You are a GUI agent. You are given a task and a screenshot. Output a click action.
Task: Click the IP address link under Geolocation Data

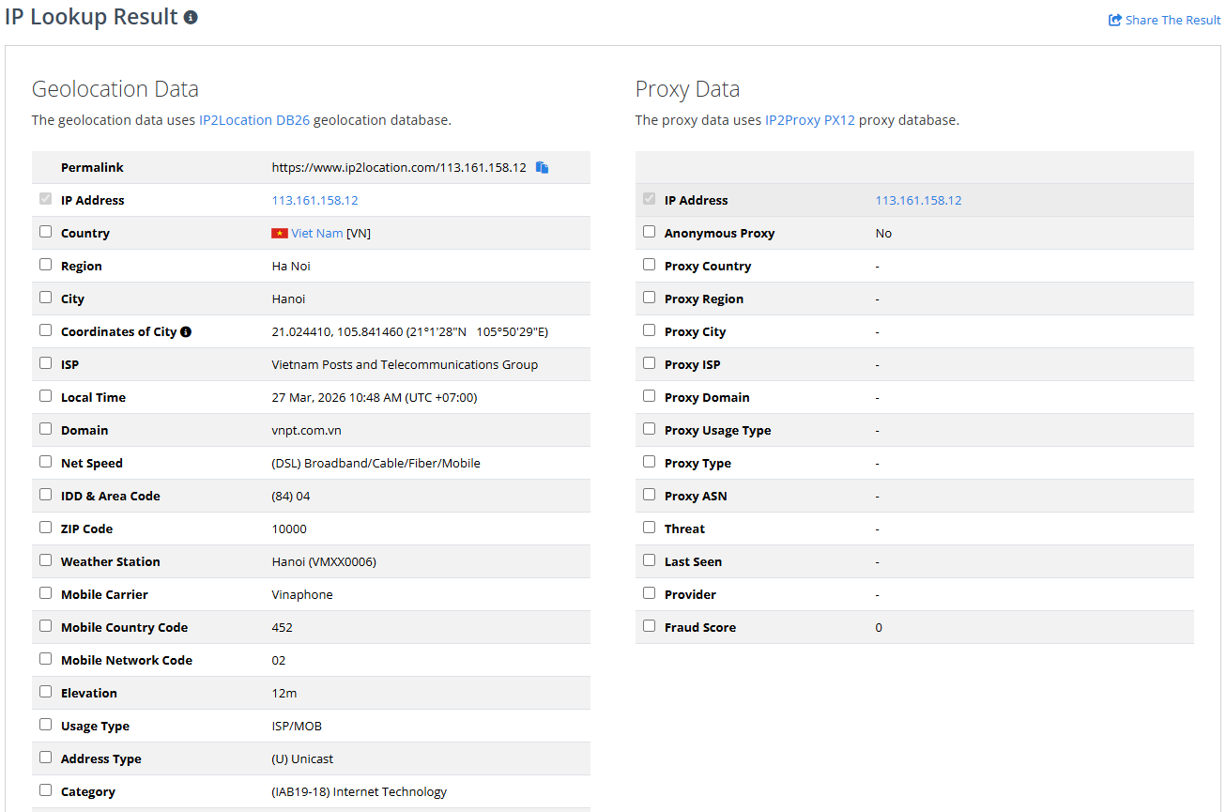(x=314, y=199)
